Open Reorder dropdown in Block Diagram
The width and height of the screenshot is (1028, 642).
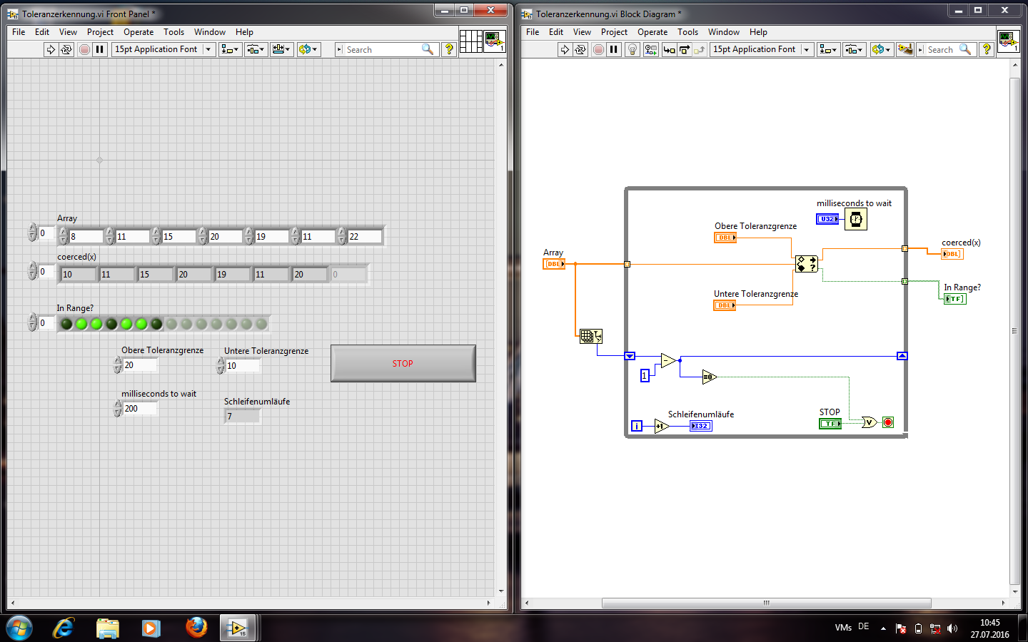[881, 49]
